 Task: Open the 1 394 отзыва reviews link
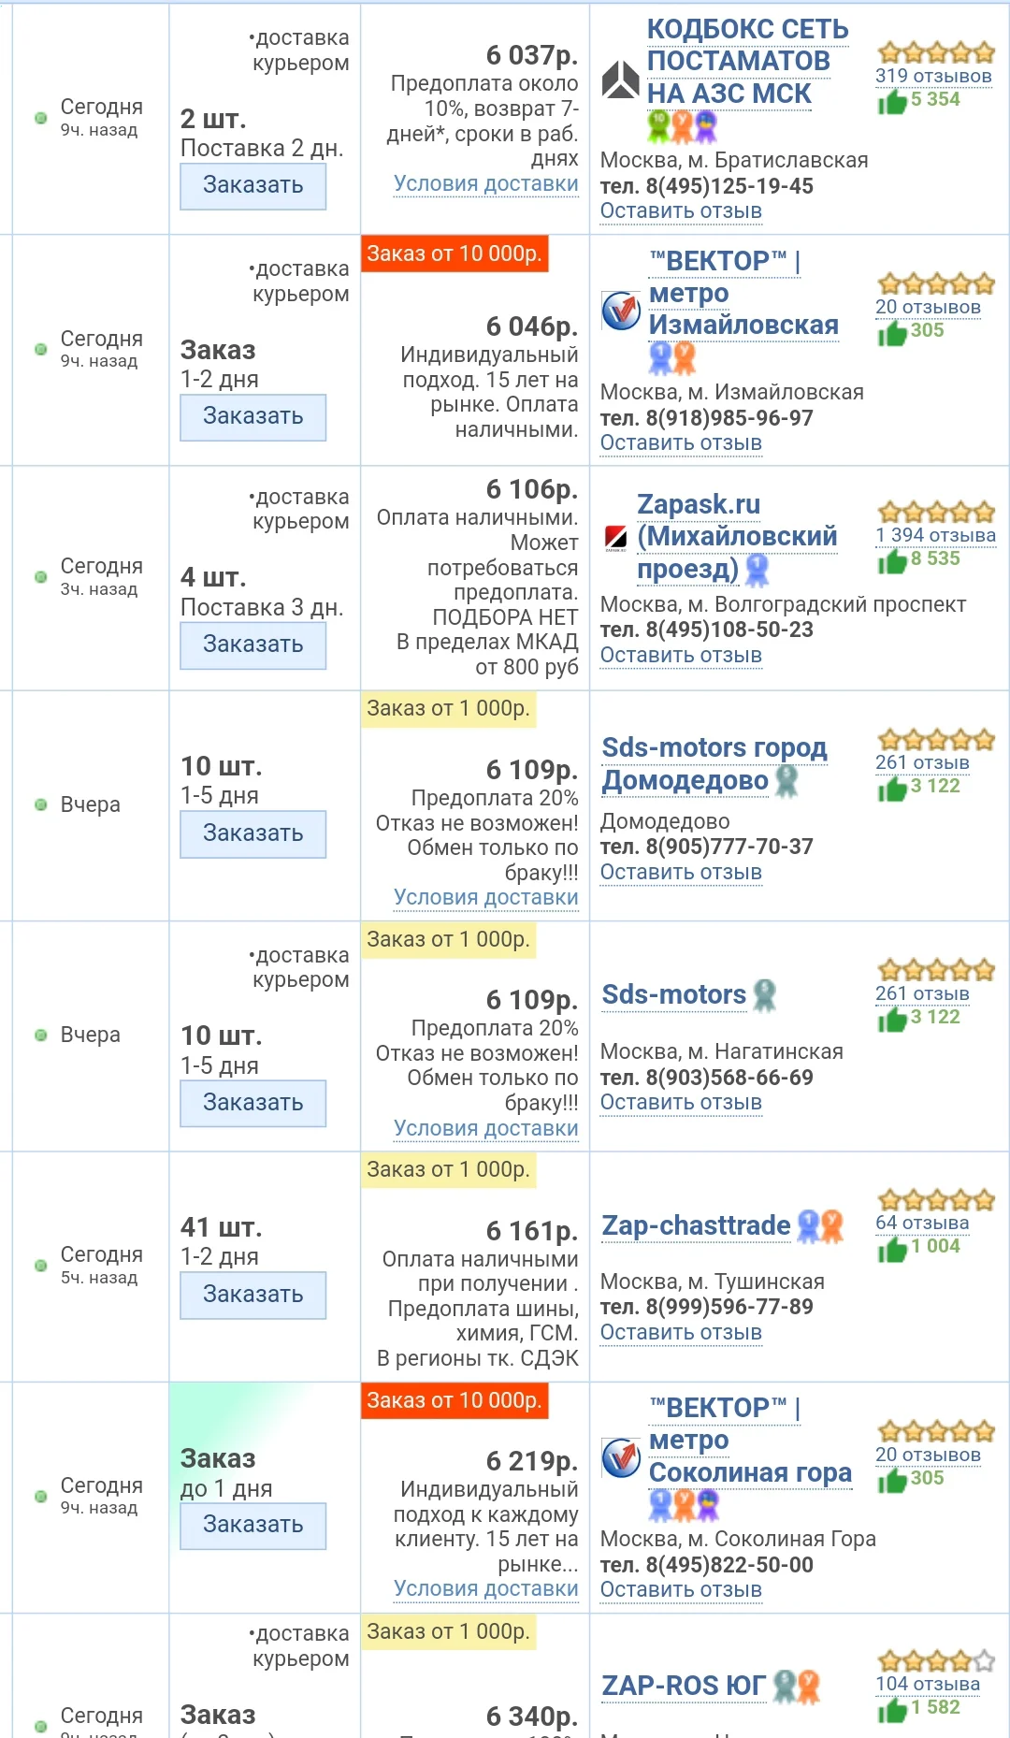935,535
